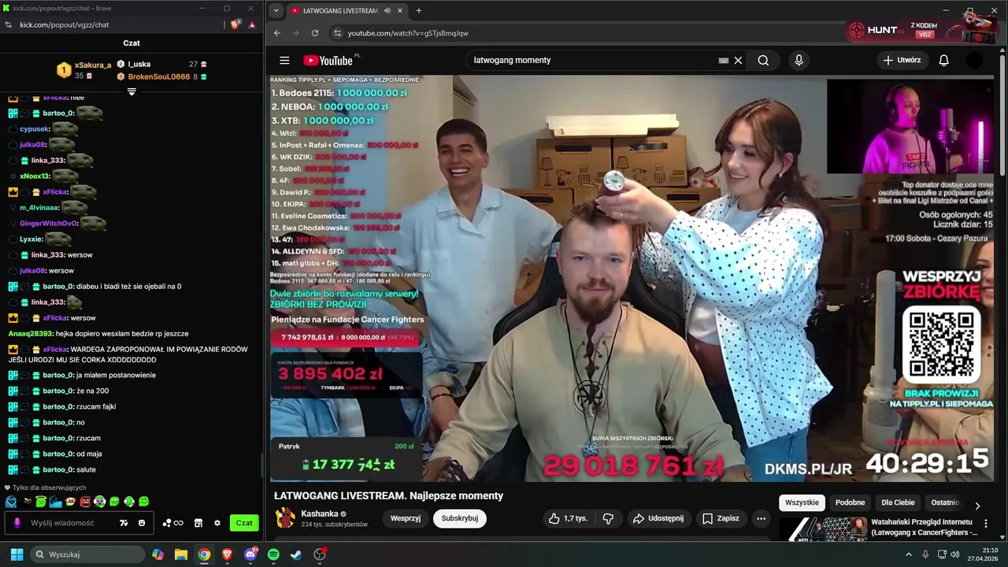Open the Kick chat shop icon
The image size is (1008, 567).
tap(198, 523)
